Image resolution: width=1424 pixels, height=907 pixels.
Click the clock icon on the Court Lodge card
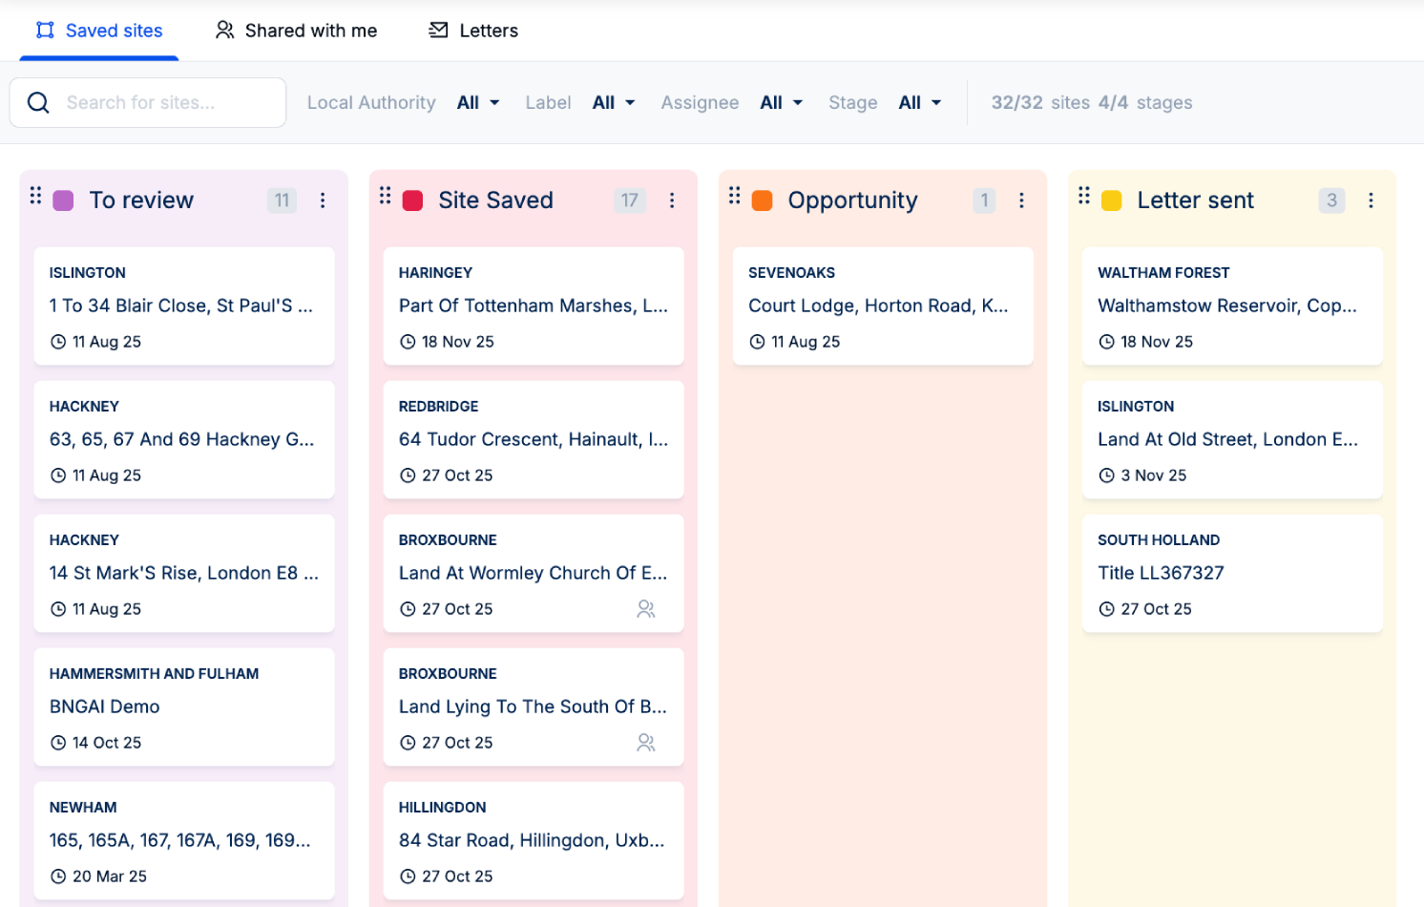tap(756, 341)
